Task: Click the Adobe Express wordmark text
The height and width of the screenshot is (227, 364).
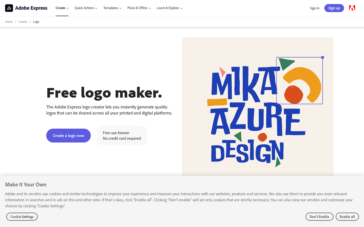Action: coord(31,8)
